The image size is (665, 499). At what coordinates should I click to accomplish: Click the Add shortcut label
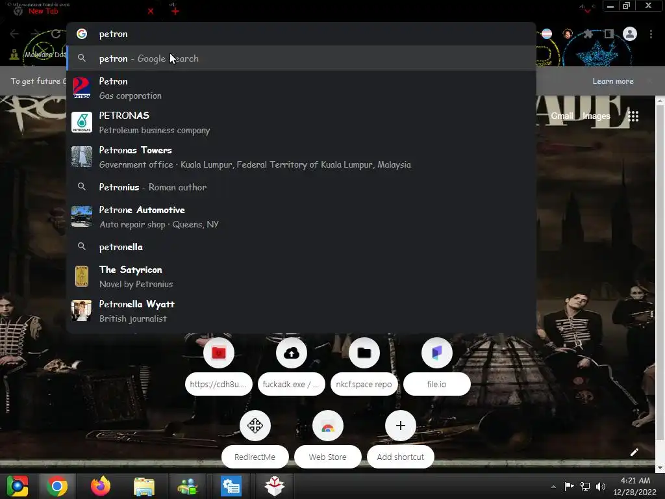pyautogui.click(x=400, y=457)
